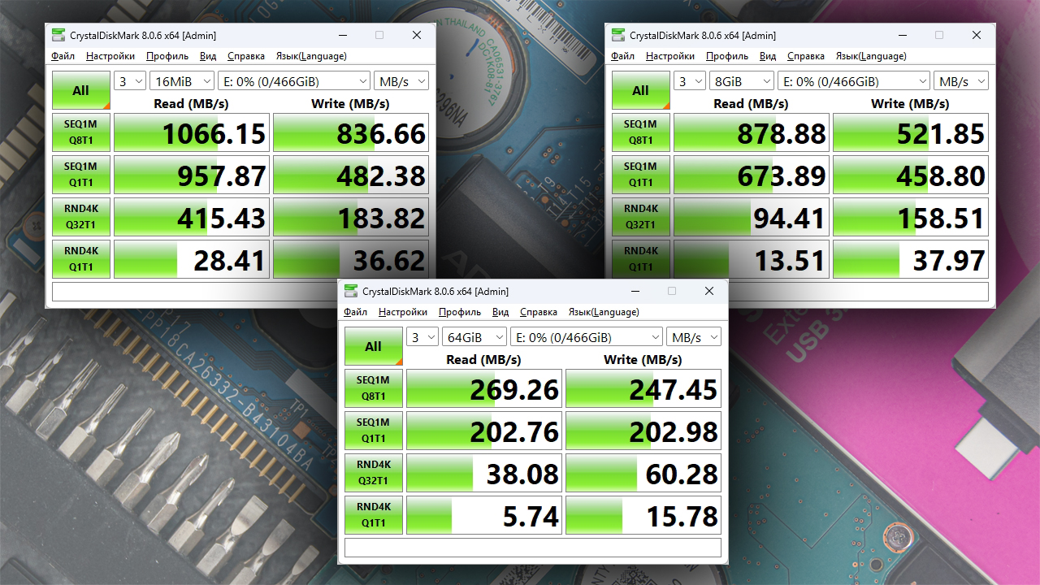The image size is (1040, 585).
Task: Start the RND4K Q32T1 test in the 8GiB window
Action: (641, 217)
